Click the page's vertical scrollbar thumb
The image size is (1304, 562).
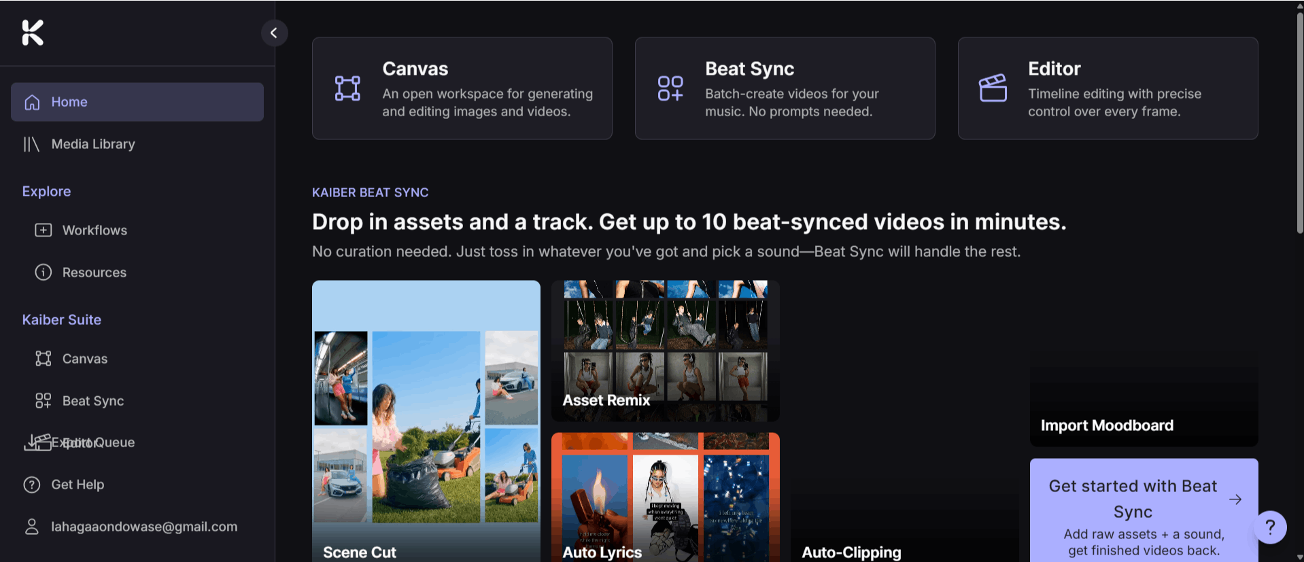(x=1299, y=122)
